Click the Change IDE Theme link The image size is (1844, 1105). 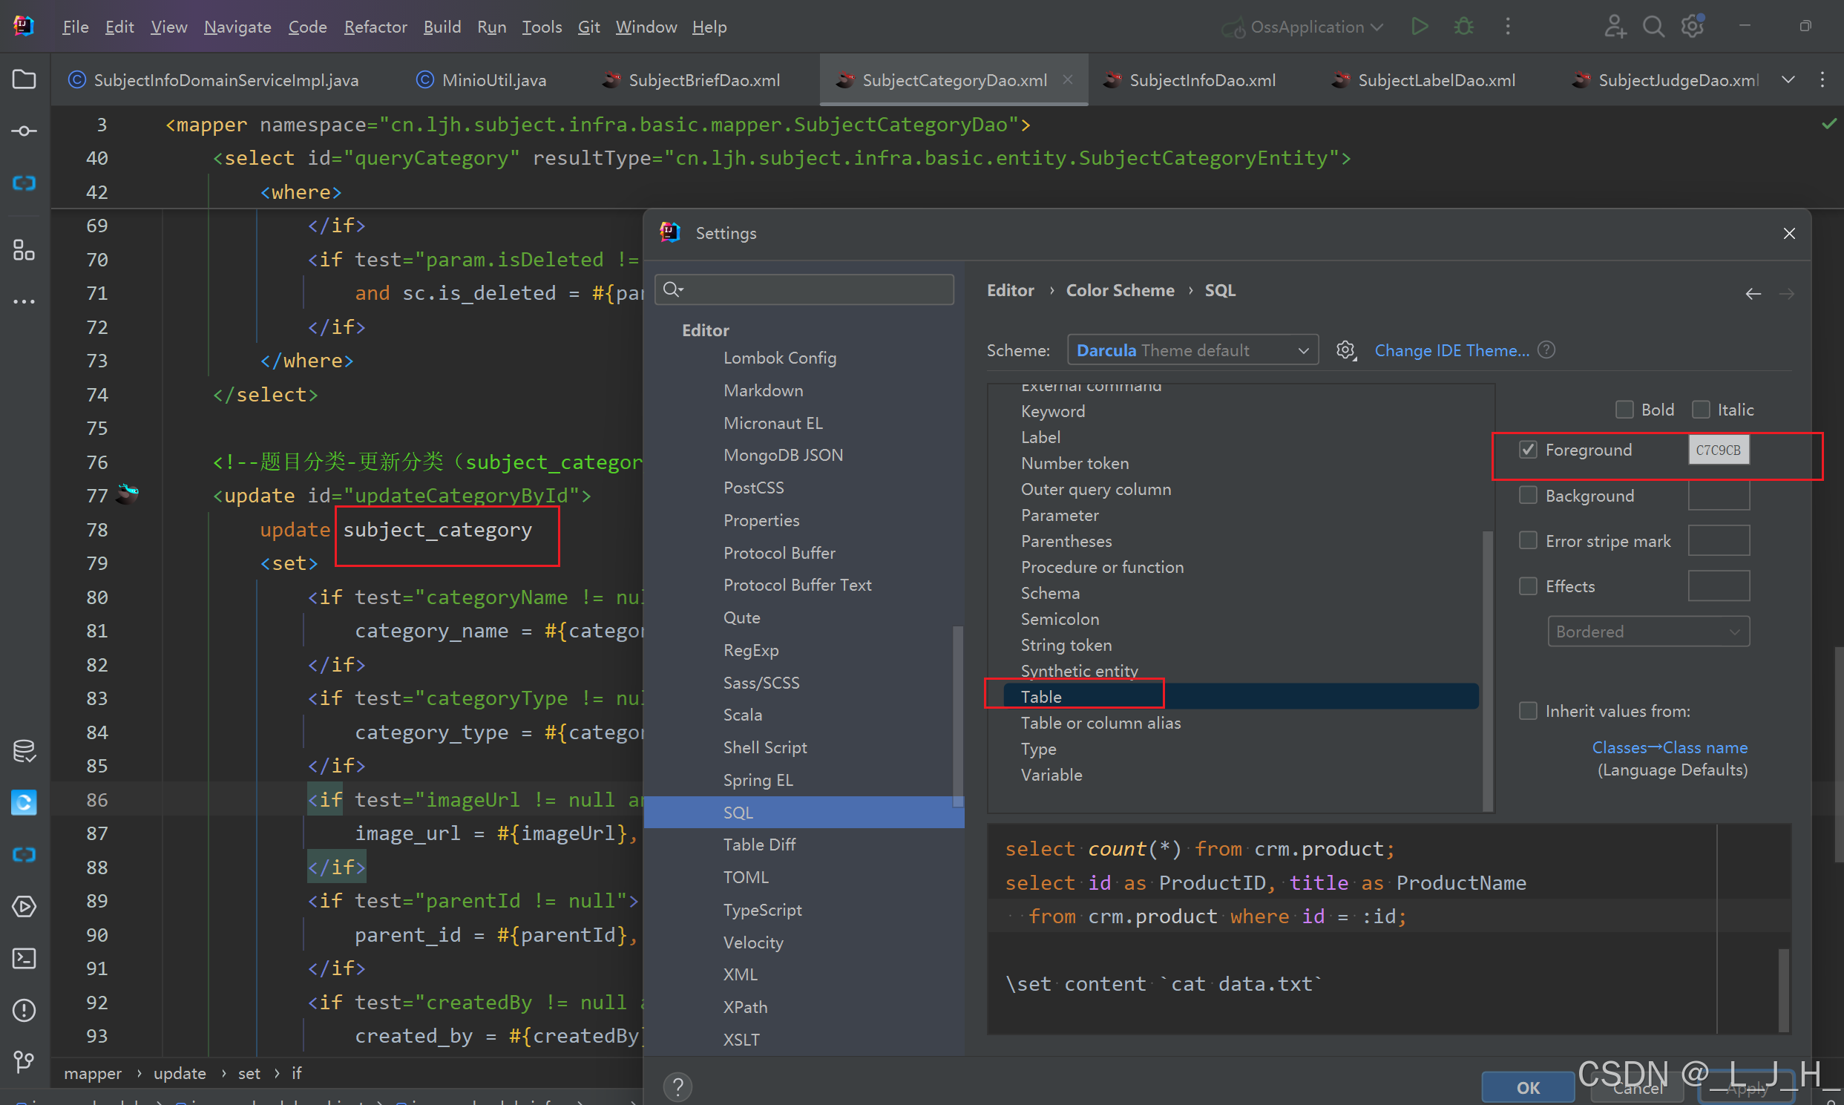[1451, 350]
